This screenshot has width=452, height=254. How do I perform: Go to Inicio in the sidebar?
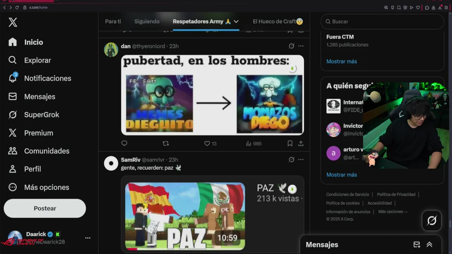pos(26,42)
